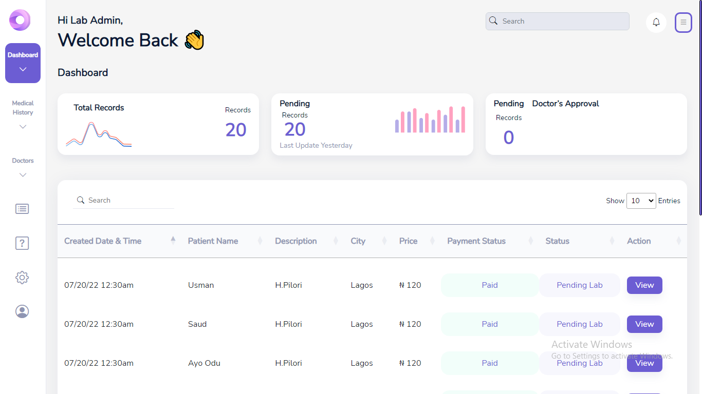702x394 pixels.
Task: View Ayo Odu's record
Action: [x=644, y=363]
